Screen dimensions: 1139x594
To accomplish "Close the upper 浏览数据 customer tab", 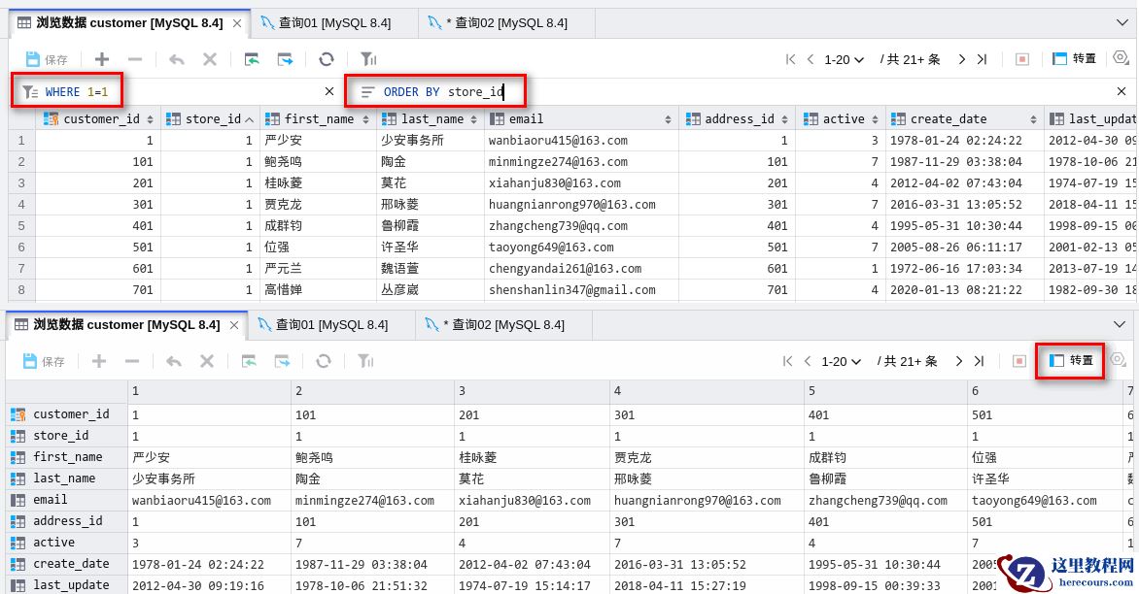I will coord(237,24).
